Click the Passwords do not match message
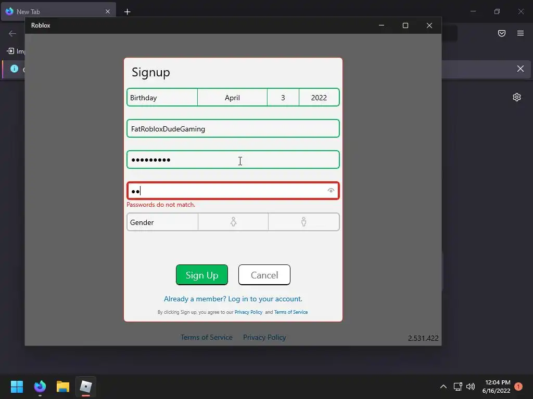The width and height of the screenshot is (533, 399). point(161,205)
